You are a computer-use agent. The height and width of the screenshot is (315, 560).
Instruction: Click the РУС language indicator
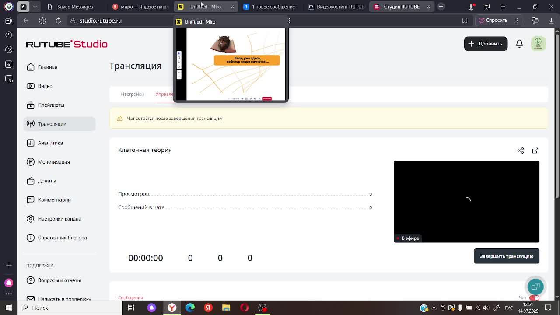tap(509, 308)
